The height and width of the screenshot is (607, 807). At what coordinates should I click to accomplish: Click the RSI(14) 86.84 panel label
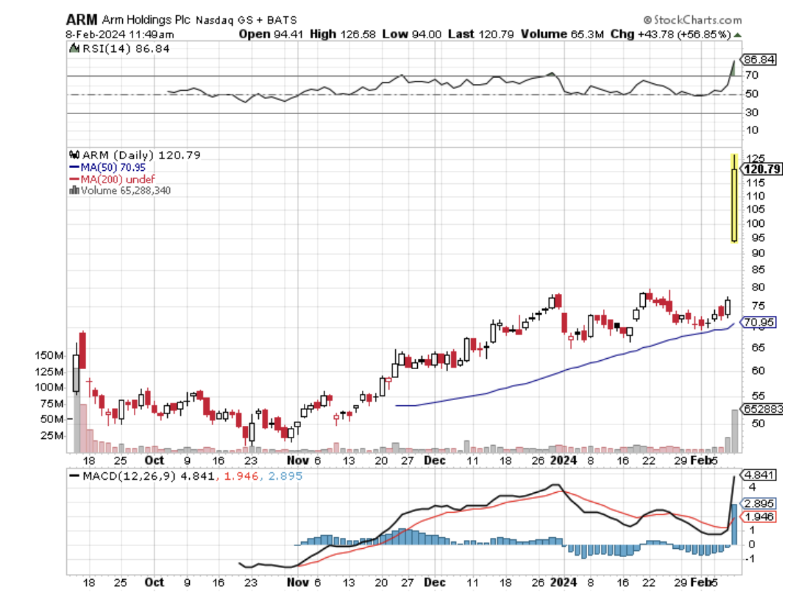(126, 49)
